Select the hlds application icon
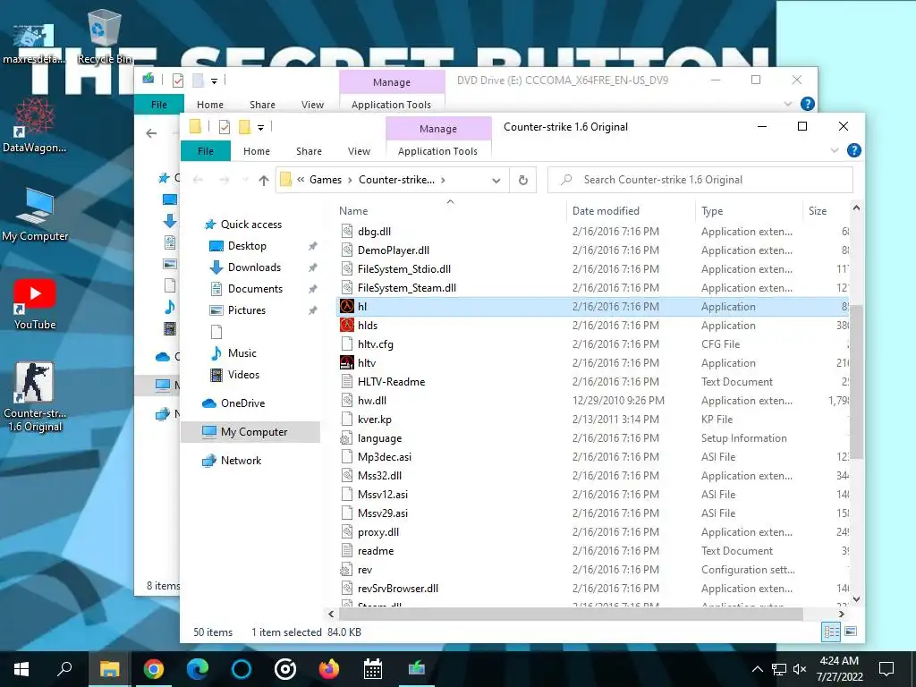916x687 pixels. tap(347, 325)
